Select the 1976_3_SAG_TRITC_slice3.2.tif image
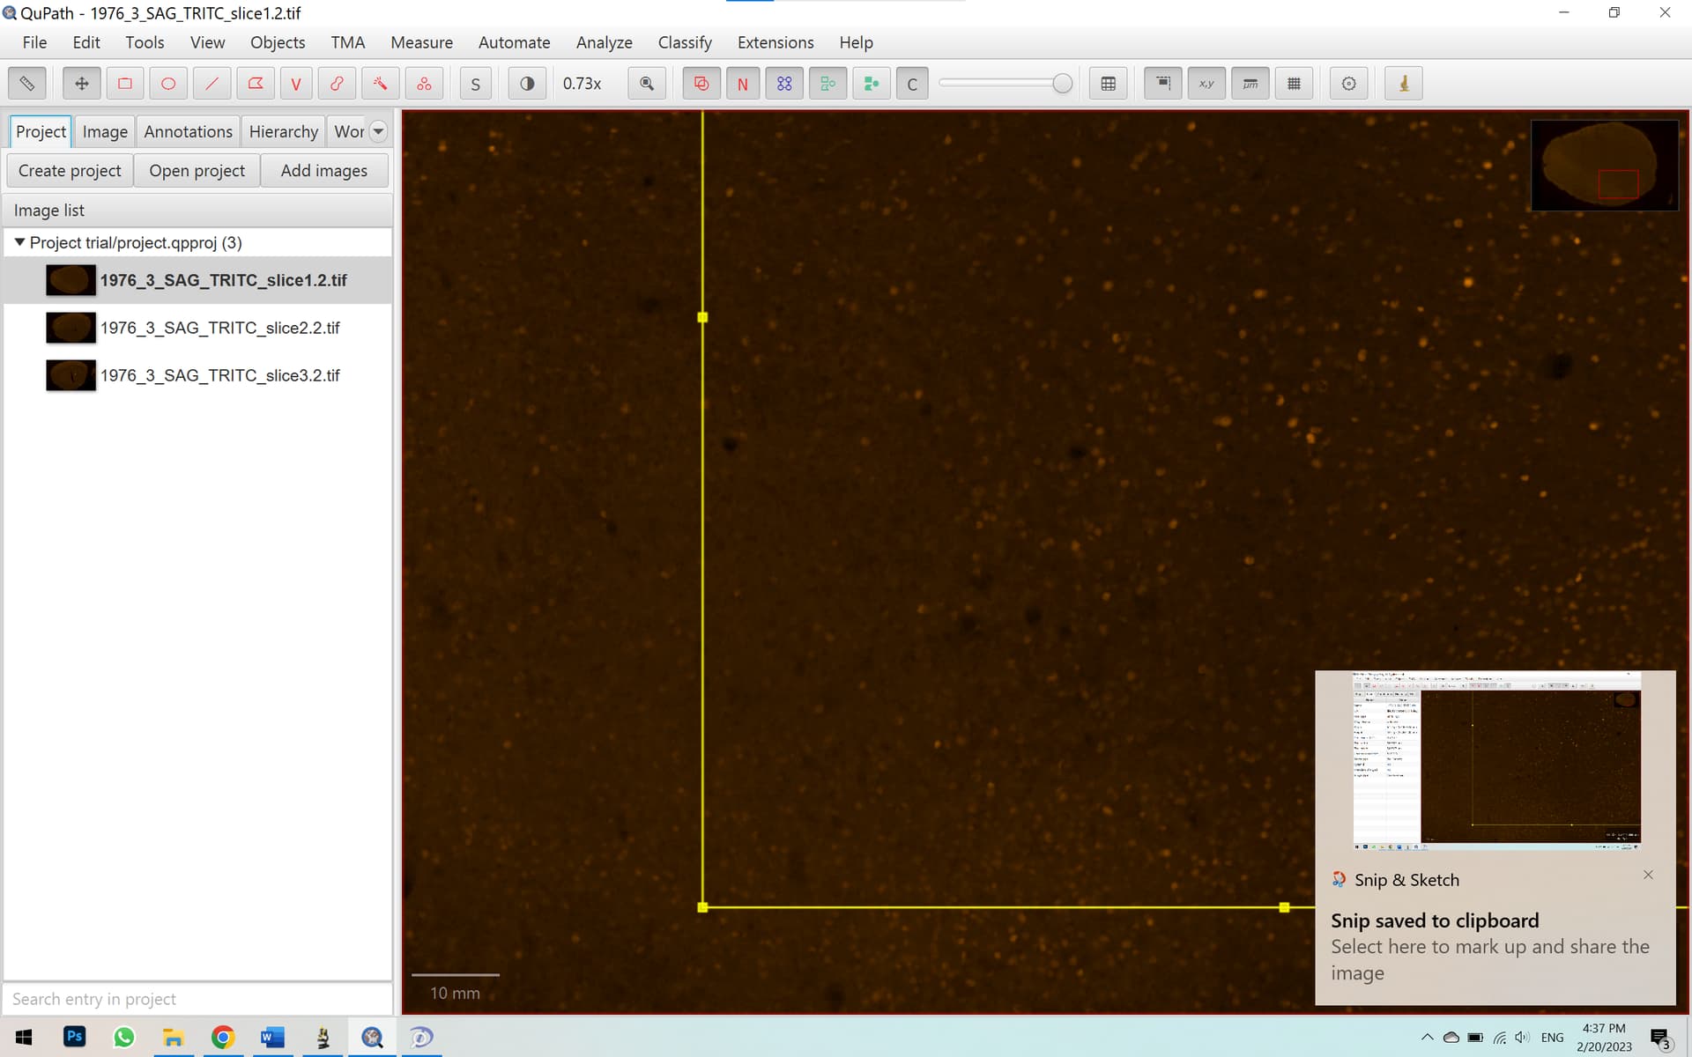Screen dimensions: 1692x1057 (219, 374)
